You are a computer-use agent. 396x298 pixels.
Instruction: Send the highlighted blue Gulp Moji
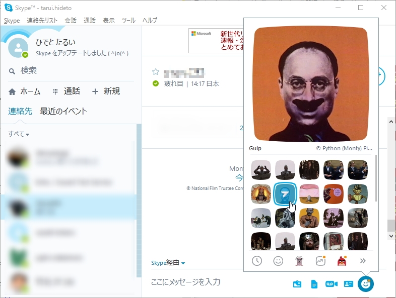pyautogui.click(x=285, y=193)
